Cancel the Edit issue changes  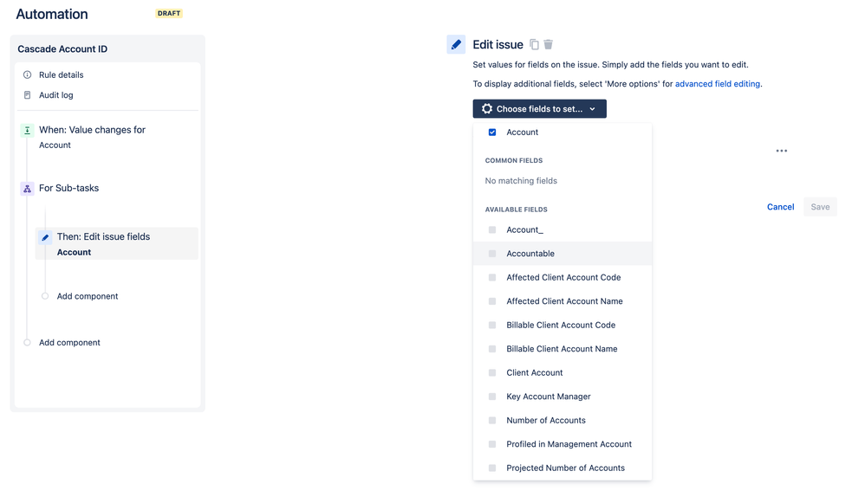(780, 207)
